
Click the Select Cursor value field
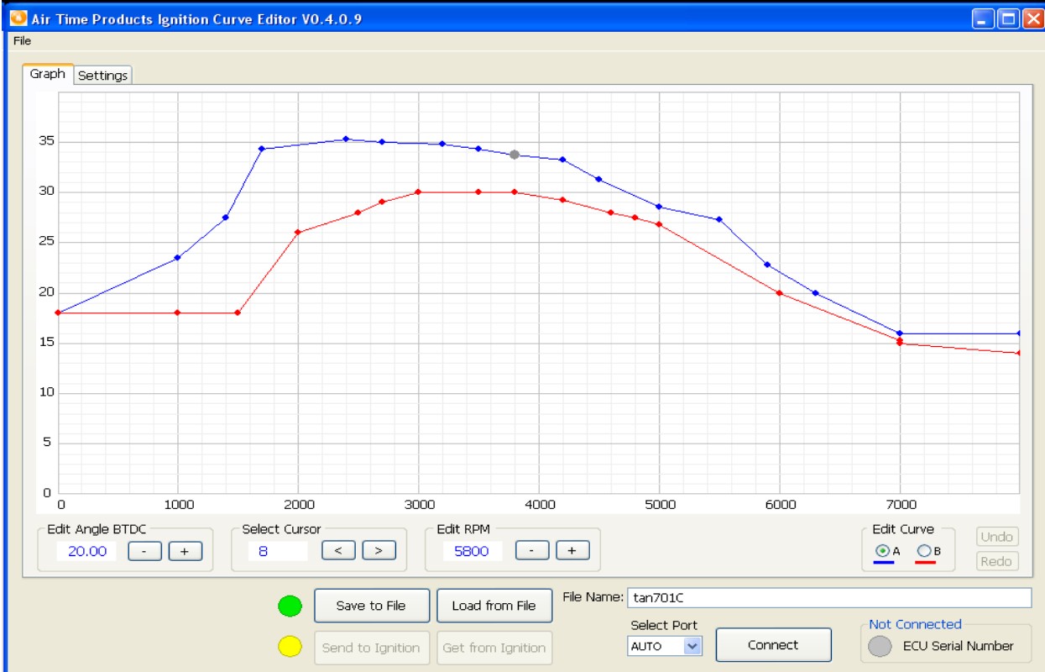pyautogui.click(x=278, y=551)
